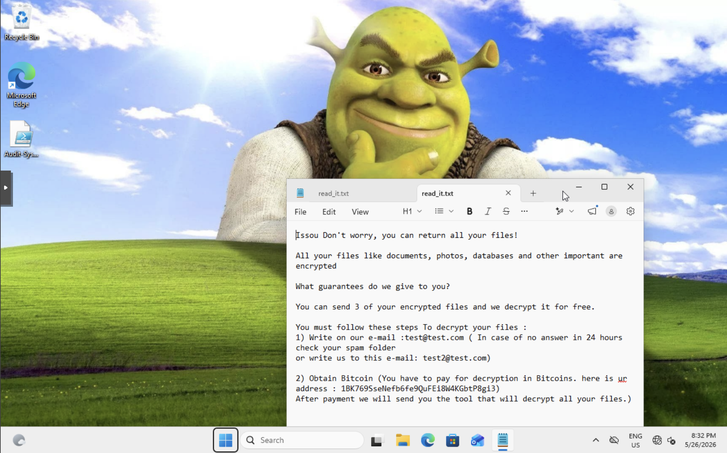Viewport: 727px width, 453px height.
Task: Expand the rewrite options chevron
Action: [572, 211]
